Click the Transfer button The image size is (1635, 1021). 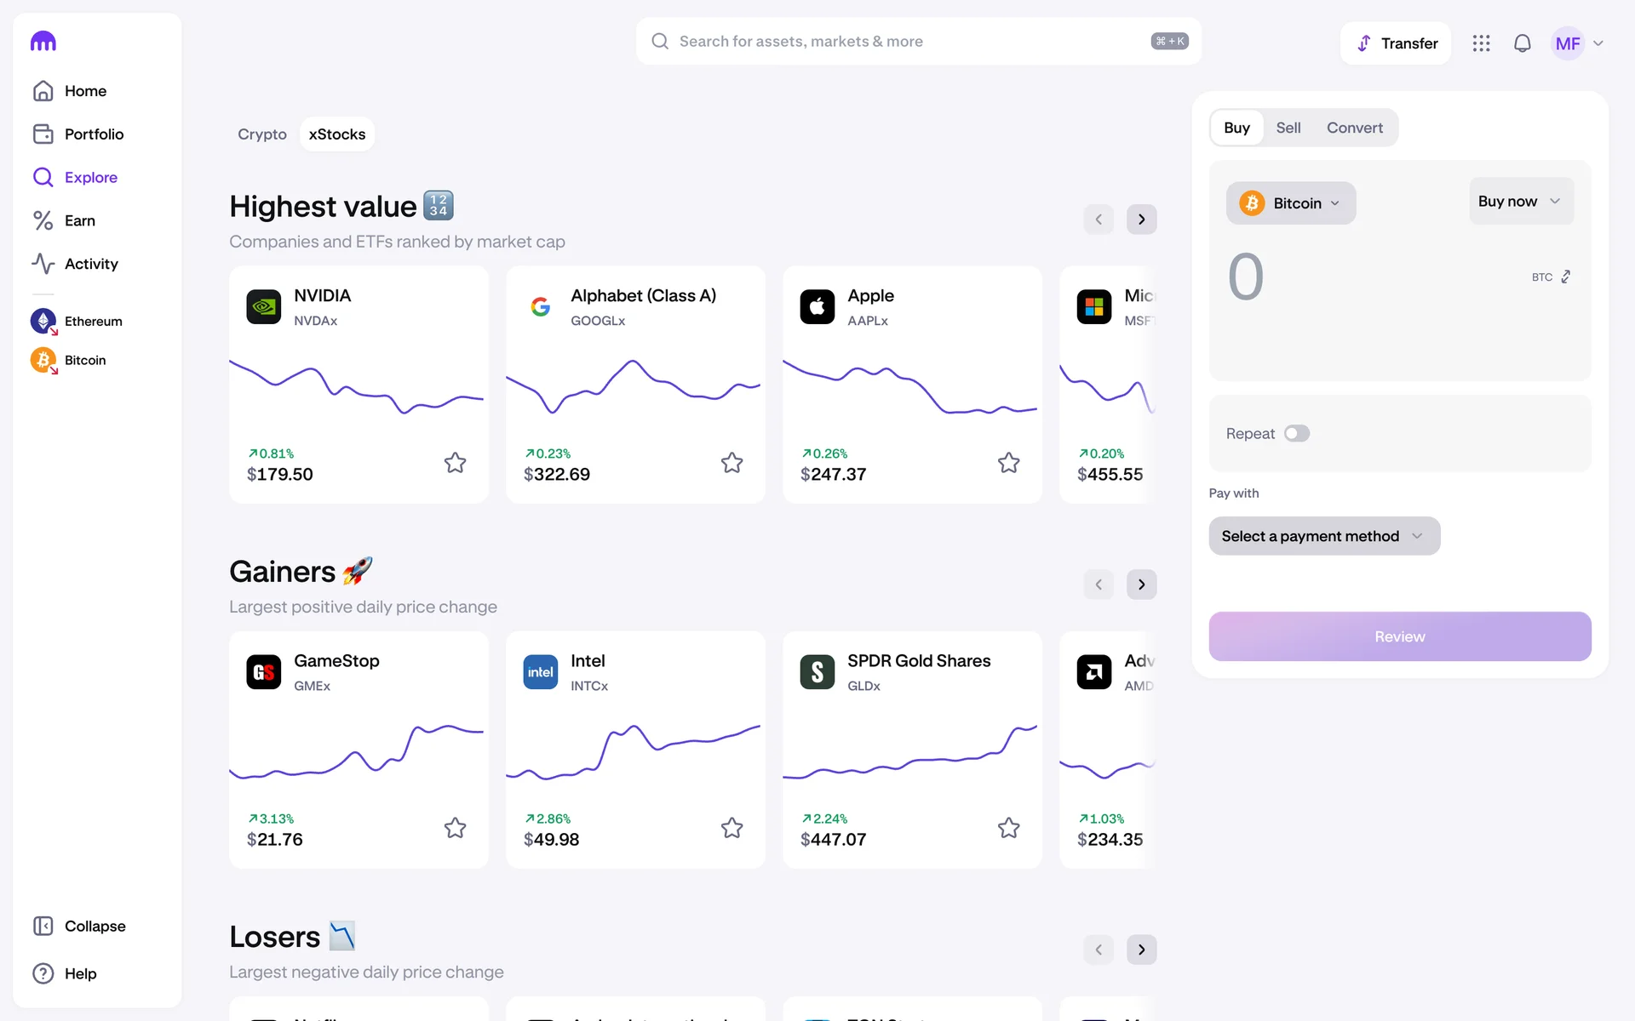1395,43
